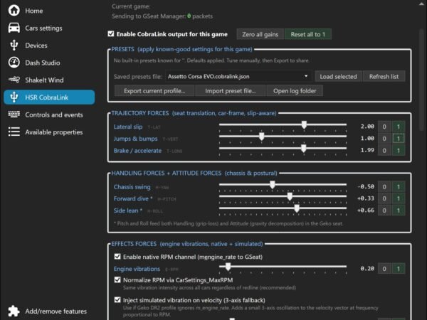Click the Lateral slip slider handle
Image resolution: width=427 pixels, height=320 pixels.
tap(304, 125)
